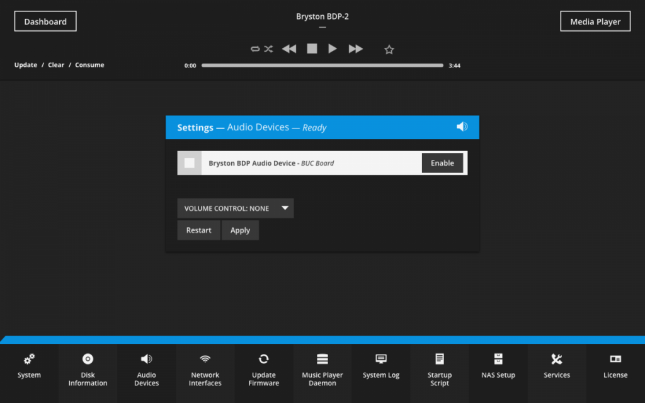Click the Restart button

(x=198, y=230)
